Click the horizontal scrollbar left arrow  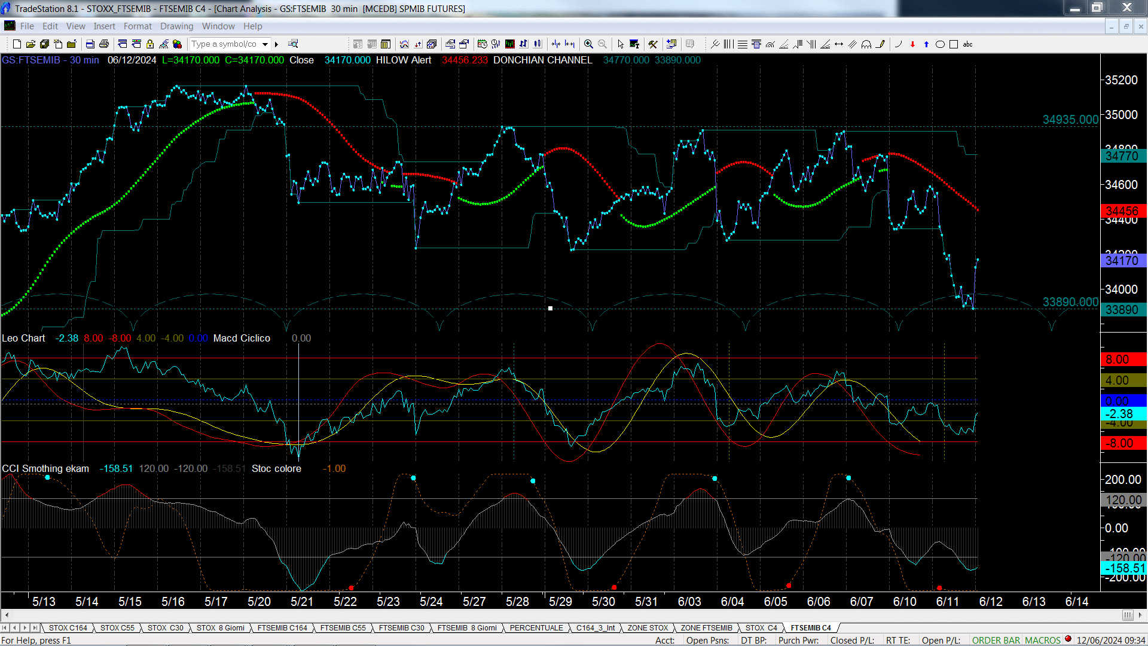click(x=6, y=615)
